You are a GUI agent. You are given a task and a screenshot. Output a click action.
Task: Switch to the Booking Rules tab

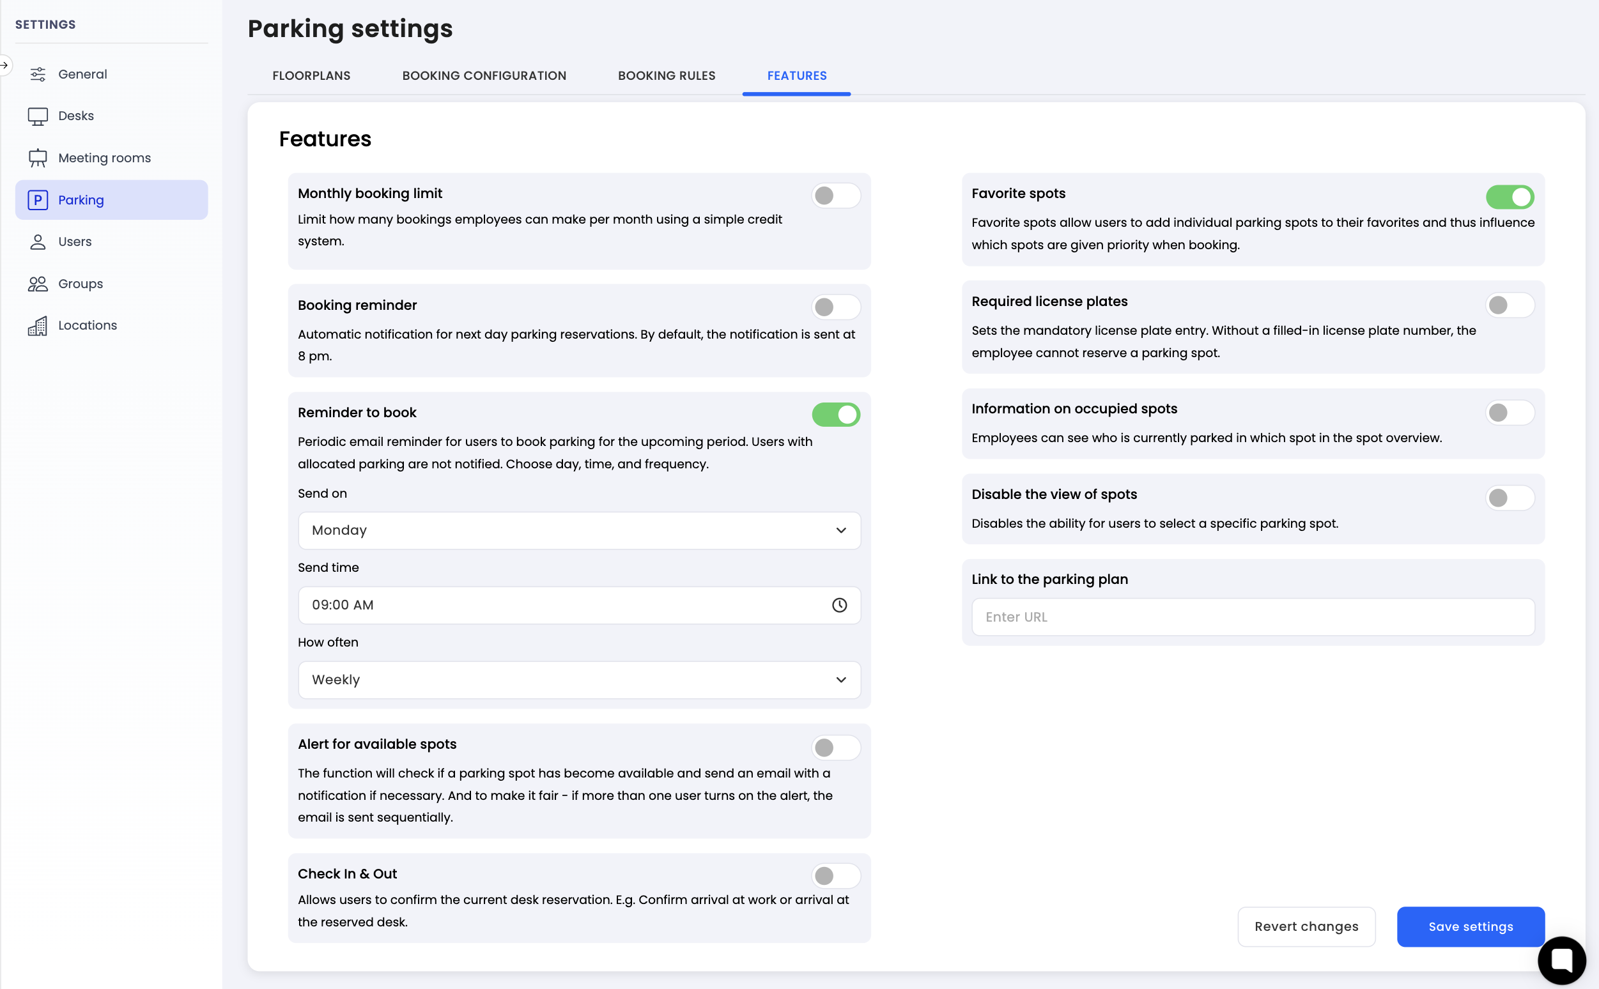tap(666, 76)
